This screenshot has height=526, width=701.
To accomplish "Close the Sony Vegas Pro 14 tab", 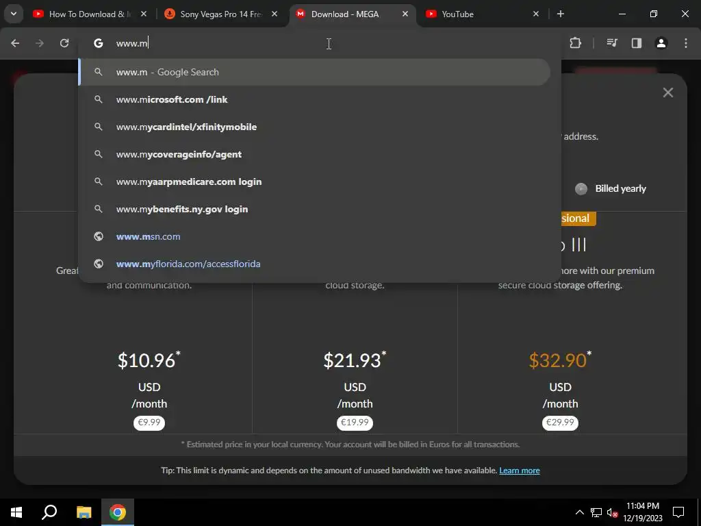I will point(275,14).
